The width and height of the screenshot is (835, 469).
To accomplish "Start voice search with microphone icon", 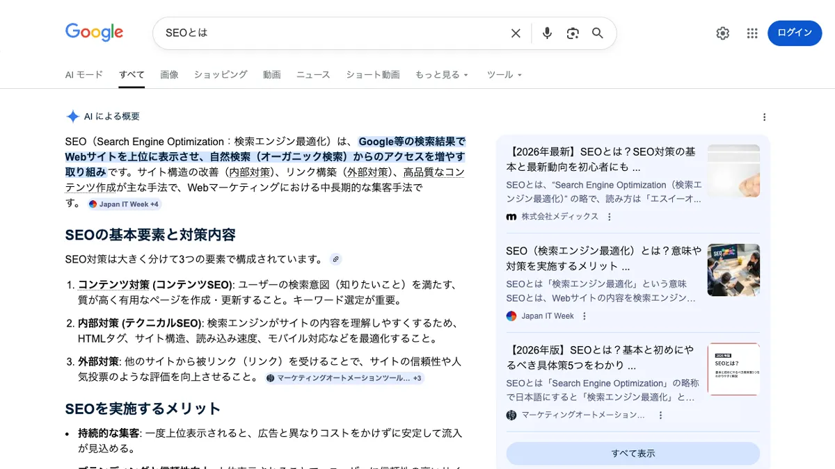I will pyautogui.click(x=547, y=33).
